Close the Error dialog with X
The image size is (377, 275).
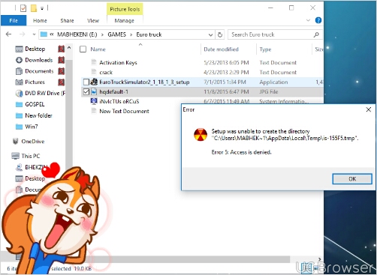click(x=368, y=109)
